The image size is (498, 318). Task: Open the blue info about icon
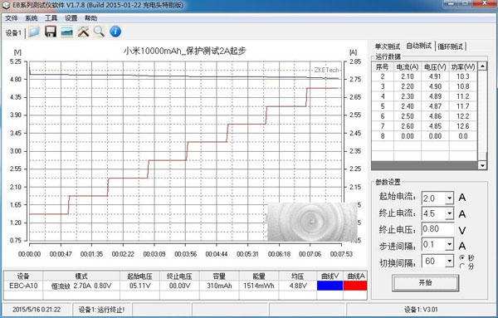(x=115, y=32)
